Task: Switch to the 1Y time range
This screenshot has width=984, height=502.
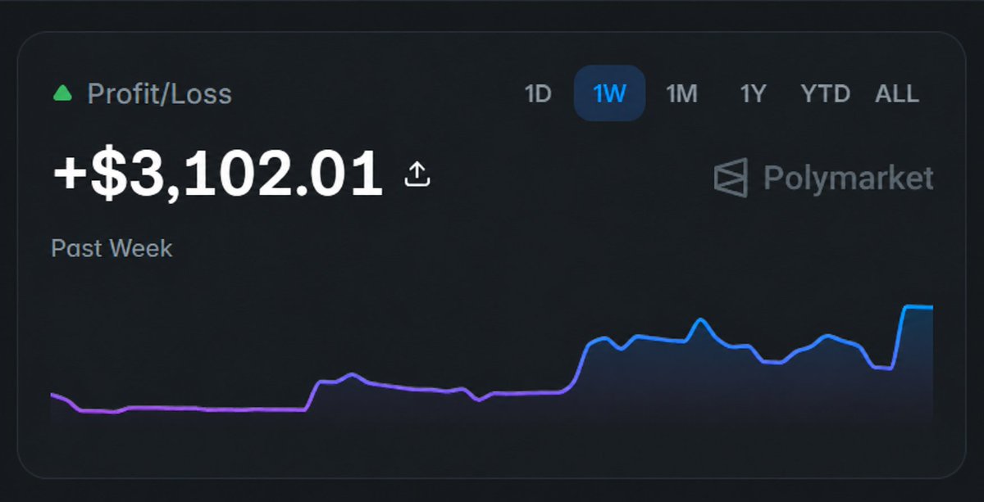Action: tap(753, 93)
